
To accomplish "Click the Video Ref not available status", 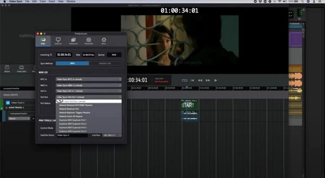I will pos(161,80).
